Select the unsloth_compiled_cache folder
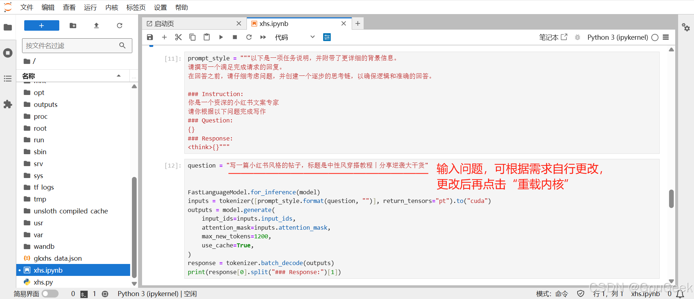Image resolution: width=694 pixels, height=299 pixels. 74,211
